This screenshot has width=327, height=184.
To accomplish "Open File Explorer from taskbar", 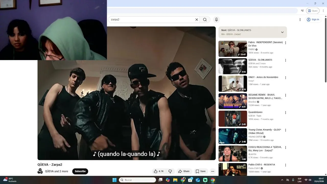I will (x=175, y=180).
